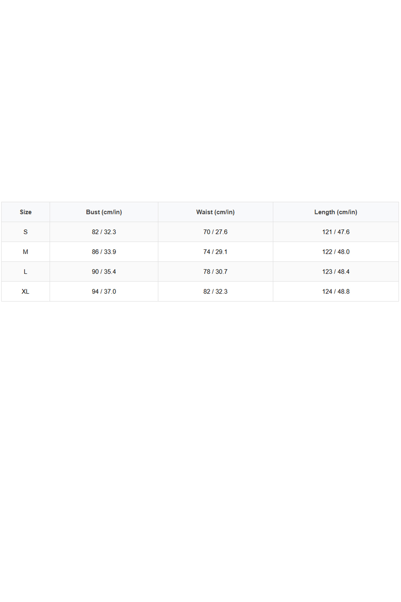The height and width of the screenshot is (602, 401).
Task: Click the Size column header
Action: point(25,212)
